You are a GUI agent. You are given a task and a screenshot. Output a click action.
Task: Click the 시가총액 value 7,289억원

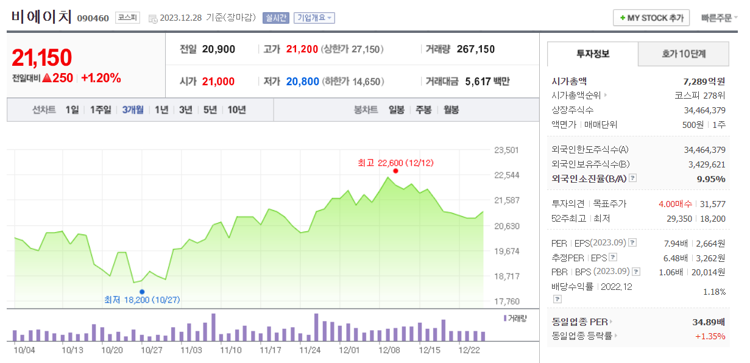(x=705, y=81)
